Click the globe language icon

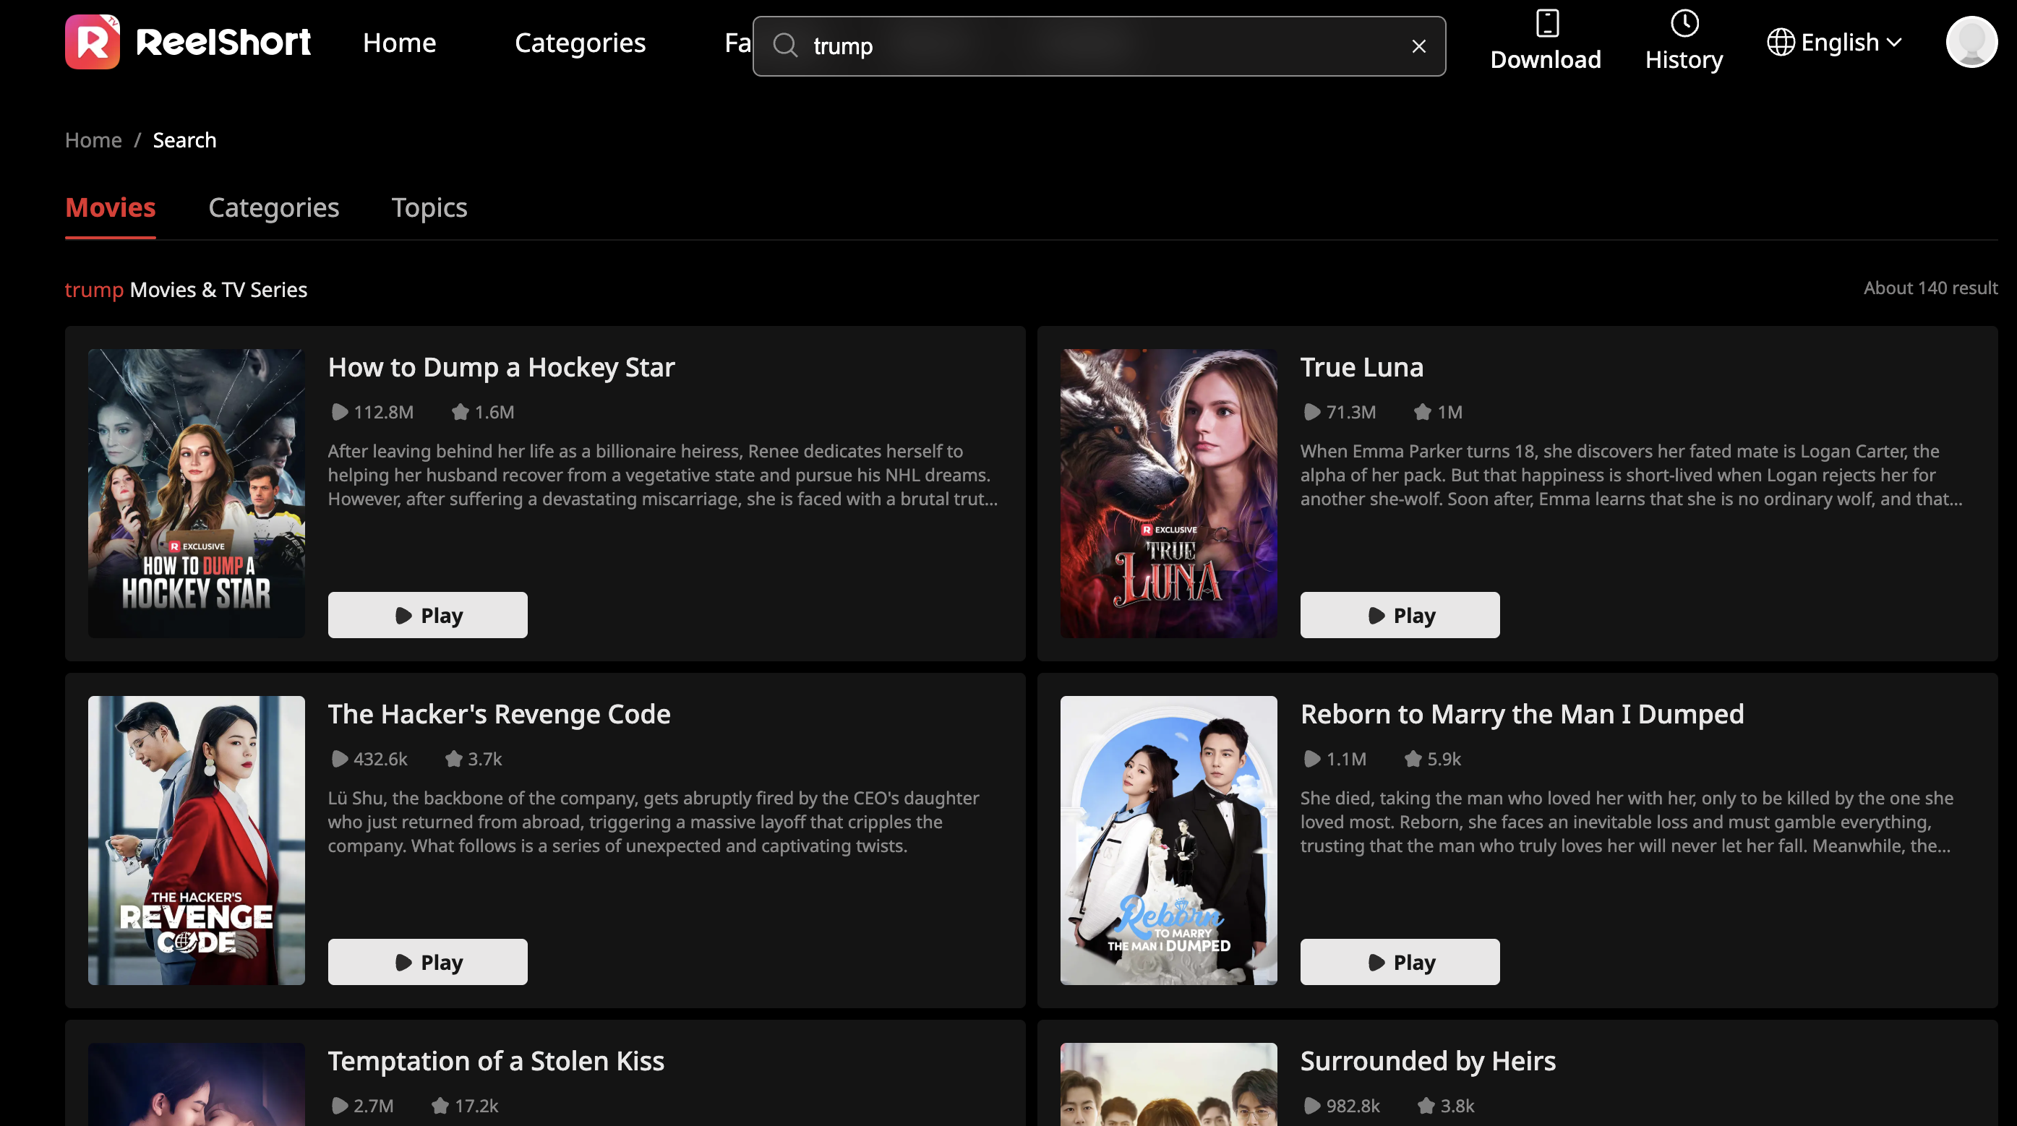pyautogui.click(x=1781, y=43)
